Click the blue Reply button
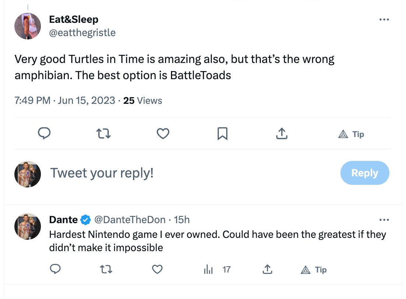 [364, 173]
